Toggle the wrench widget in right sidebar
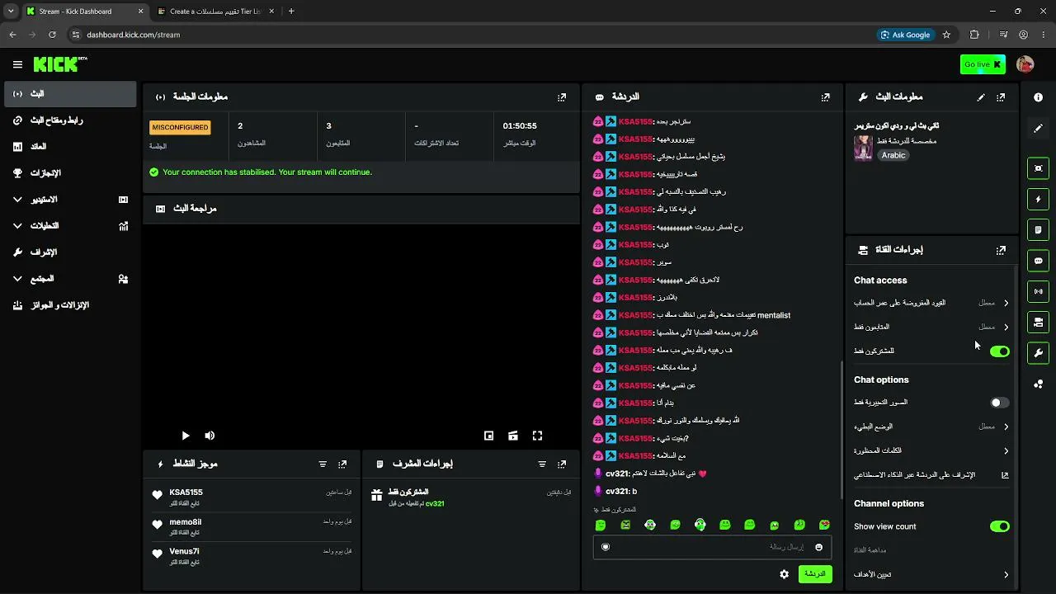 (1039, 353)
